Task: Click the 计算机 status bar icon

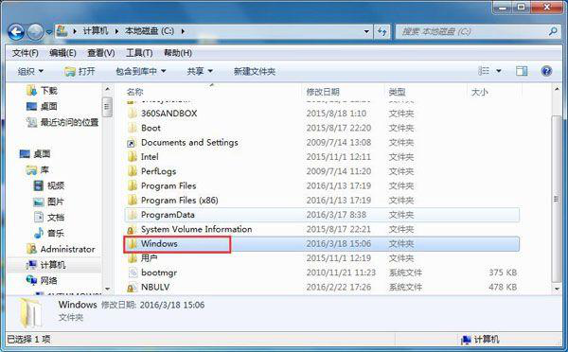Action: (466, 340)
